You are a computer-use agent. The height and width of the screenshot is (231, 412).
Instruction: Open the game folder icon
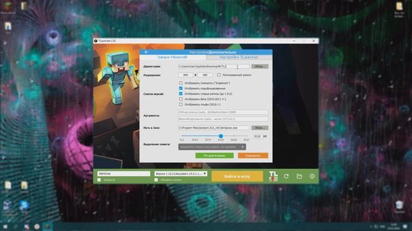click(x=299, y=176)
